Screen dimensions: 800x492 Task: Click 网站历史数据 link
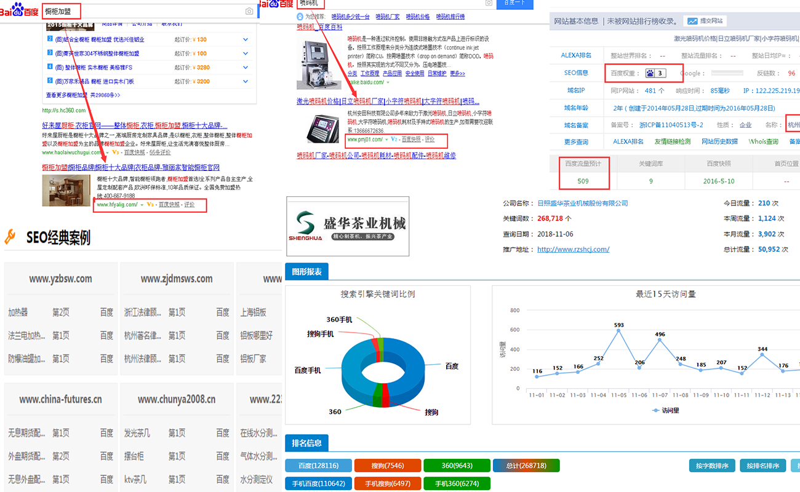[x=719, y=141]
